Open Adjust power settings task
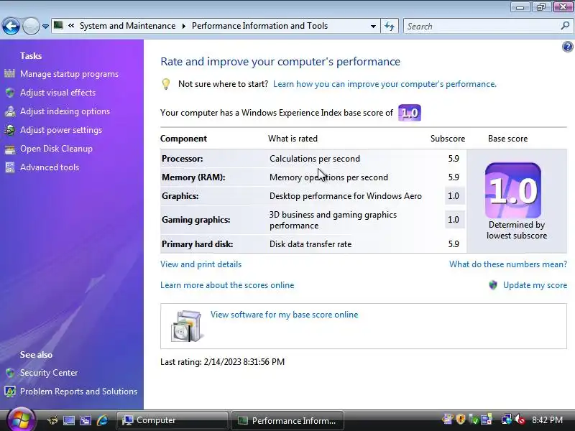Viewport: 575px width, 431px height. (x=61, y=130)
